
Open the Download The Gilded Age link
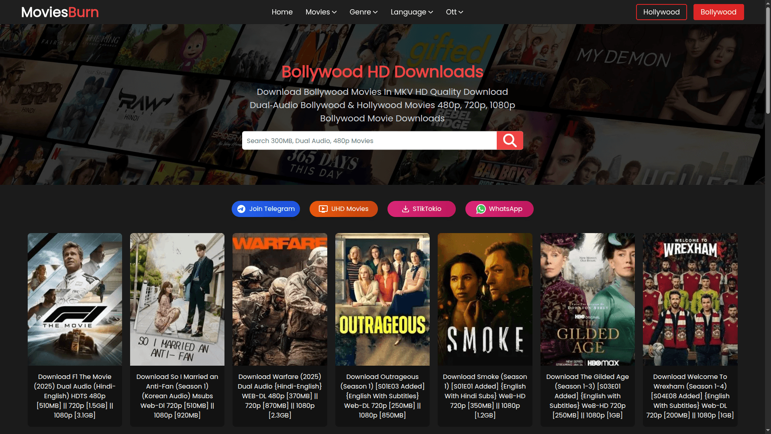point(587,396)
